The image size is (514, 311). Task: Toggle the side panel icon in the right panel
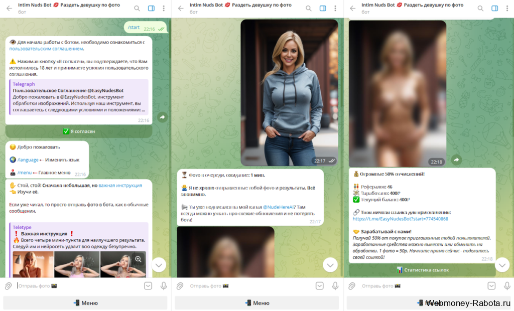[x=494, y=8]
